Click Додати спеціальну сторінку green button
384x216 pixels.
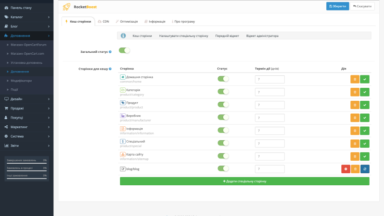(245, 181)
